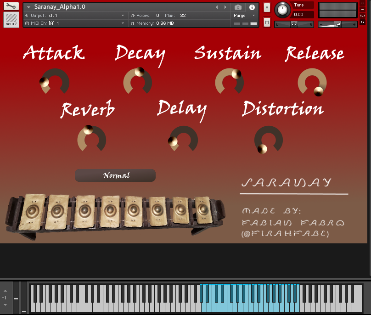Click the next-instrument arrow in the header
Image resolution: width=371 pixels, height=315 pixels.
[x=225, y=7]
